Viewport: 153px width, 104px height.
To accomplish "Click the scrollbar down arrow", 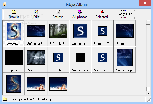I will (x=148, y=93).
